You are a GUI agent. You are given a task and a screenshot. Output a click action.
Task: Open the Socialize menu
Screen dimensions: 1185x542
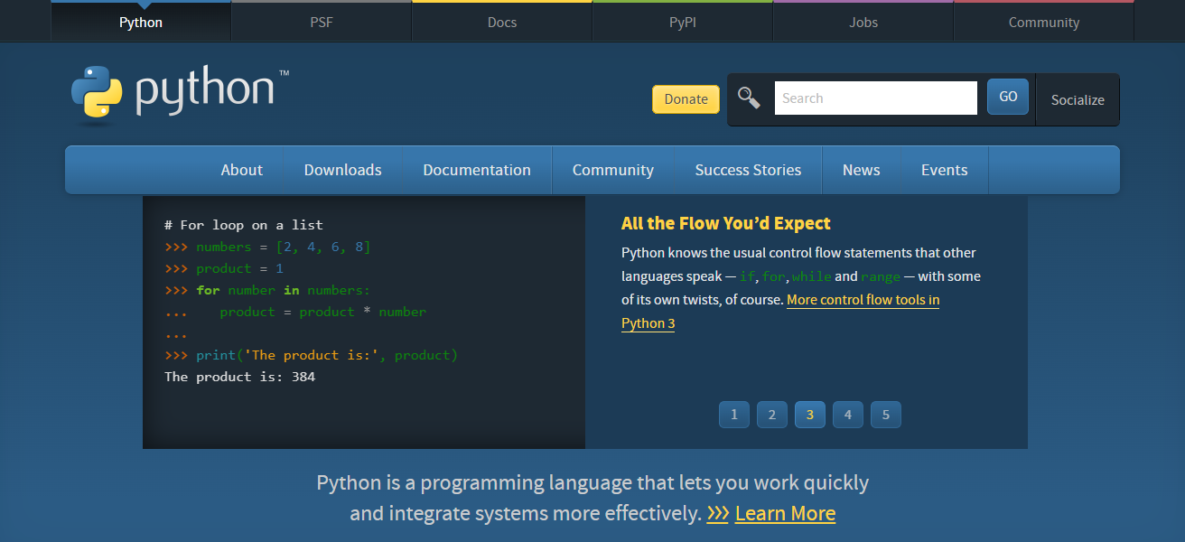pos(1078,99)
